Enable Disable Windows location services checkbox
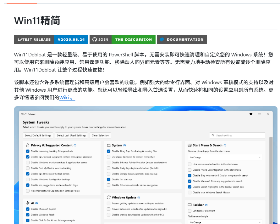Viewport: 280px width, 224px height. coord(28,163)
